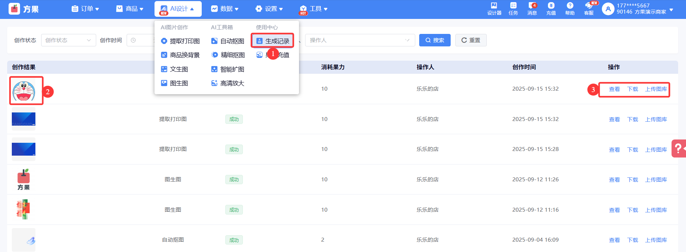Click the 重置 reset button
The width and height of the screenshot is (686, 252).
[471, 40]
